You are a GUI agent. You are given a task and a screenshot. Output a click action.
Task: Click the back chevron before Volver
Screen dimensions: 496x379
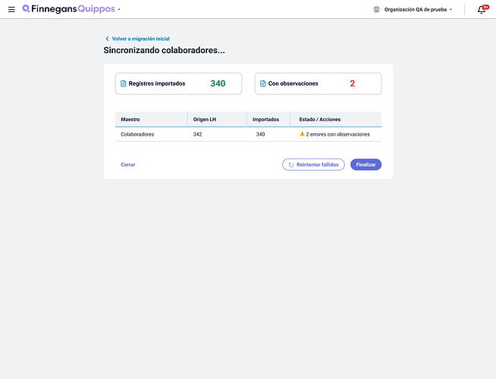point(107,39)
